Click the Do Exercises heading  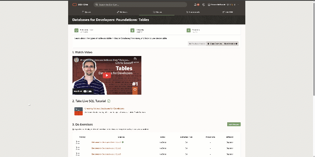point(82,124)
